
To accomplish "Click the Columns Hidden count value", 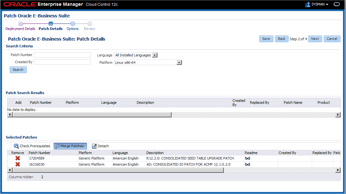I will [42, 177].
